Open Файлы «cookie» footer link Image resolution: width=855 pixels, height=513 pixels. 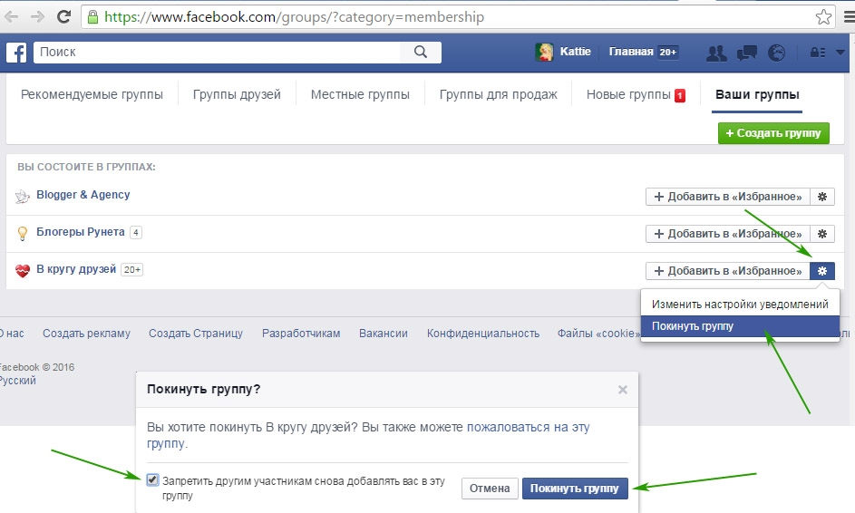pos(598,334)
